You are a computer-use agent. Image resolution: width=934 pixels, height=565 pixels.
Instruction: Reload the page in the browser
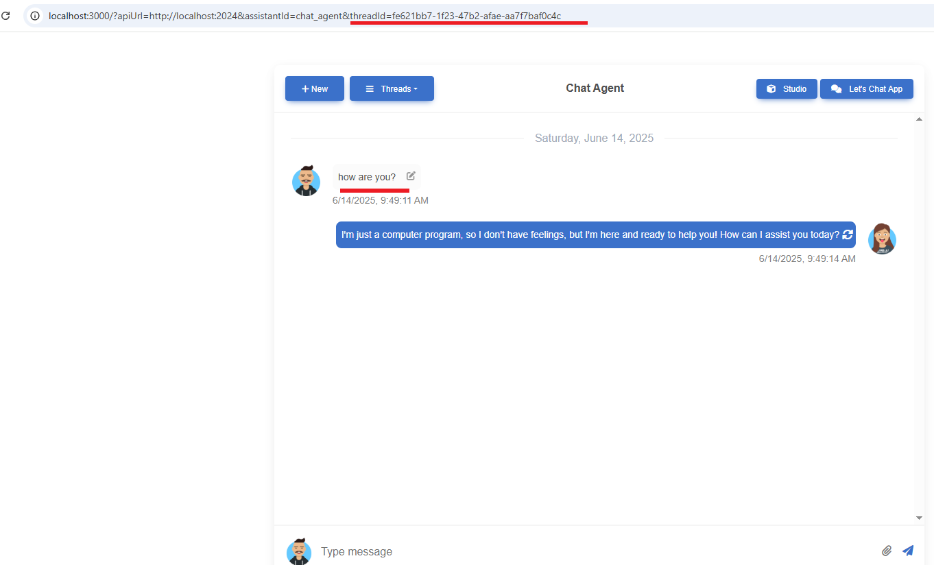[x=5, y=16]
